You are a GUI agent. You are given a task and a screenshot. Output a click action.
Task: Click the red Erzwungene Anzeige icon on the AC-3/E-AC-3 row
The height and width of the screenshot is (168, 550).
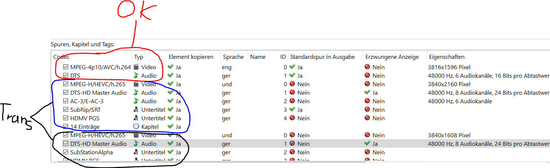[x=367, y=101]
